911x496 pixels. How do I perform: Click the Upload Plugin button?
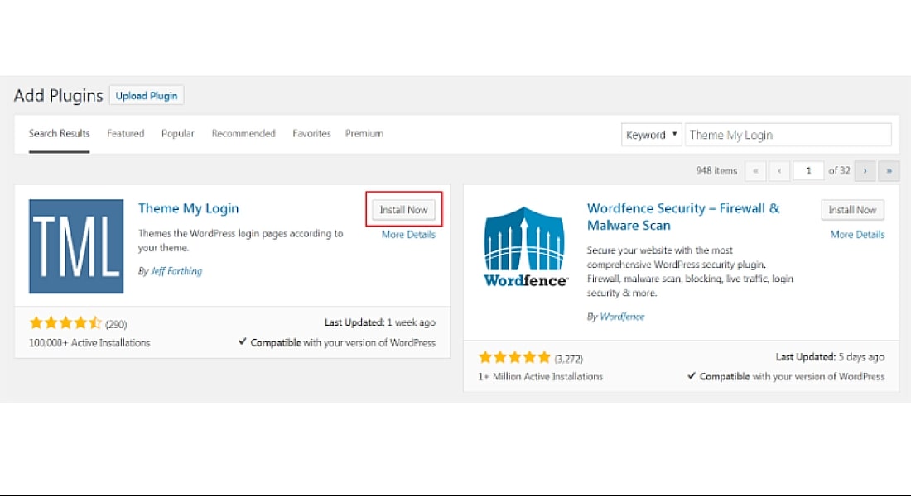point(147,96)
